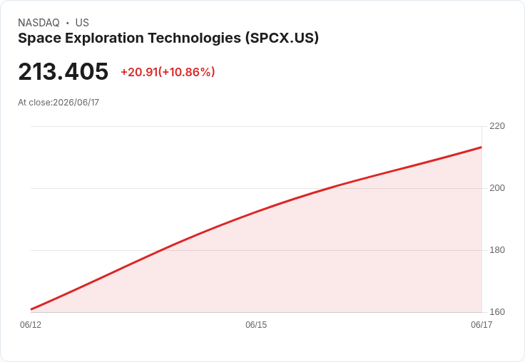The image size is (525, 362).
Task: Click the 06/12 date marker
Action: (x=31, y=324)
